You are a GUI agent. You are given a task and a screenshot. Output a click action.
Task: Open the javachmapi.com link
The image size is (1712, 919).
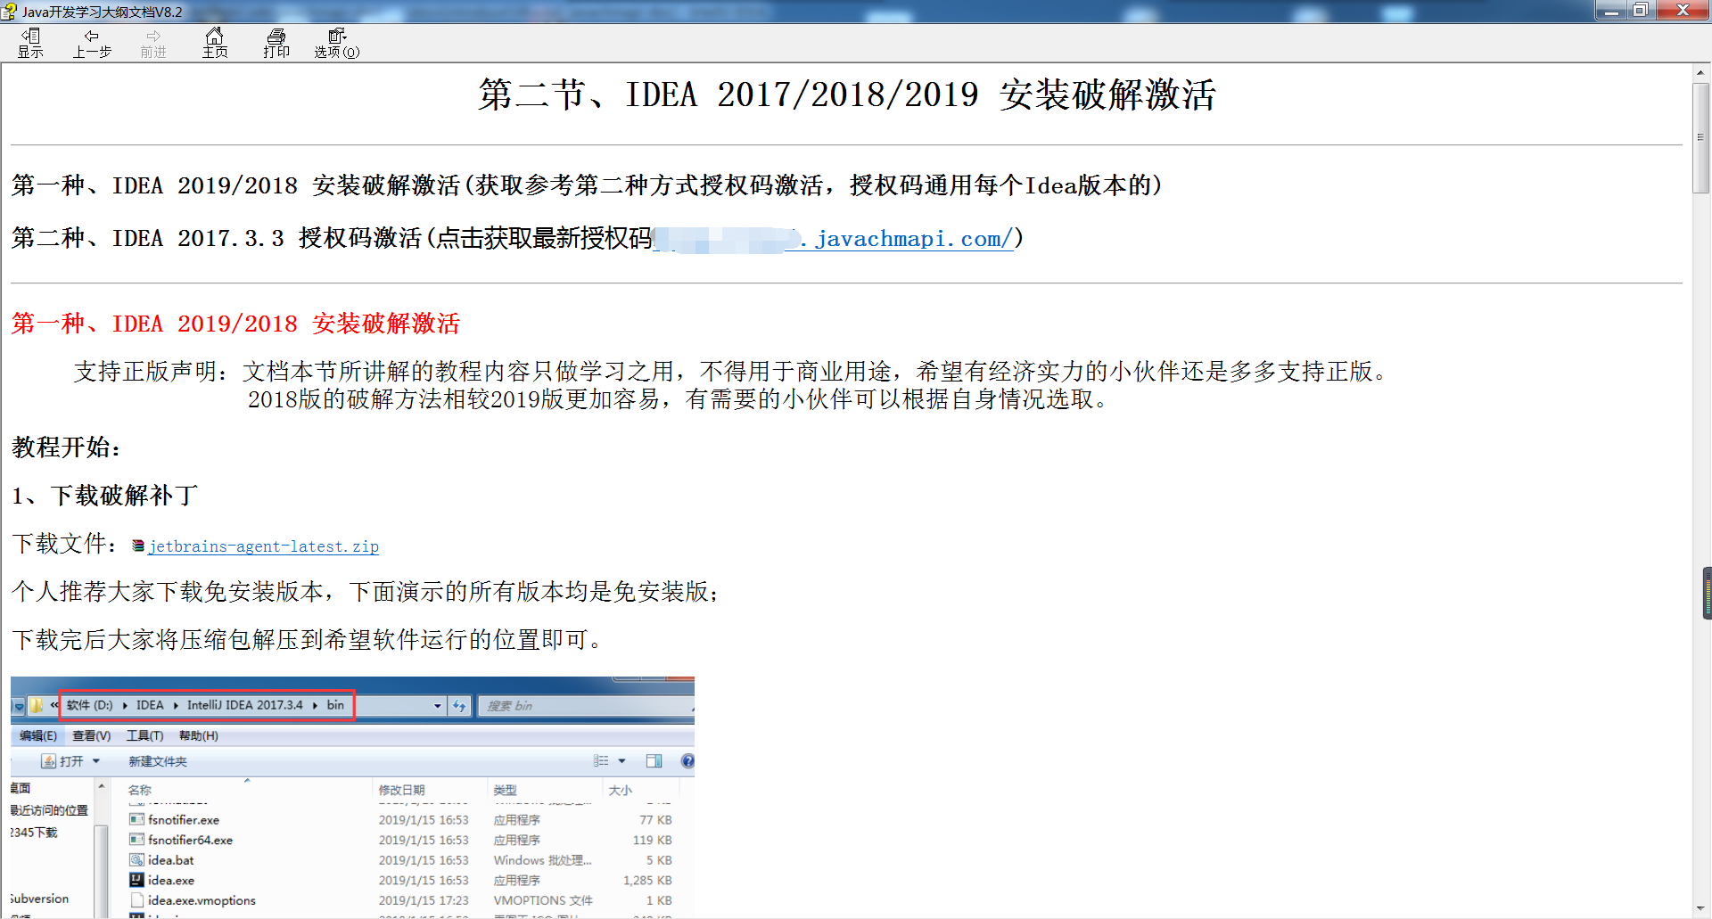pos(907,239)
